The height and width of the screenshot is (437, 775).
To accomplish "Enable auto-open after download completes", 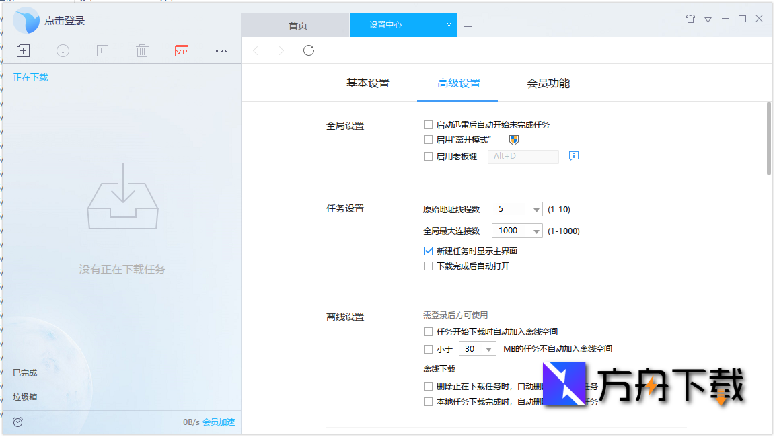I will 428,266.
